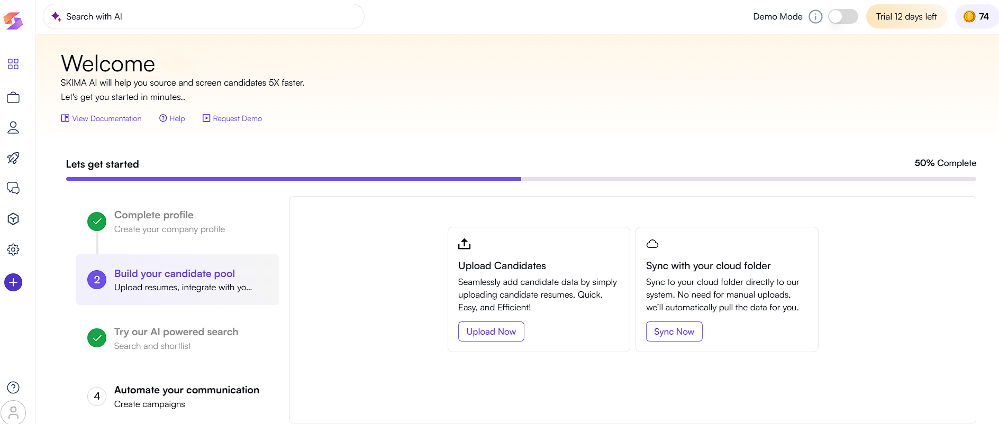Image resolution: width=999 pixels, height=424 pixels.
Task: Open the candidates person icon in sidebar
Action: pyautogui.click(x=13, y=127)
